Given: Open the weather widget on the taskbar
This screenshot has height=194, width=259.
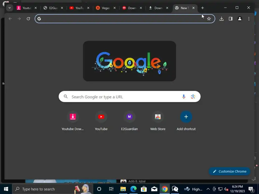Looking at the screenshot, I should coord(193,189).
